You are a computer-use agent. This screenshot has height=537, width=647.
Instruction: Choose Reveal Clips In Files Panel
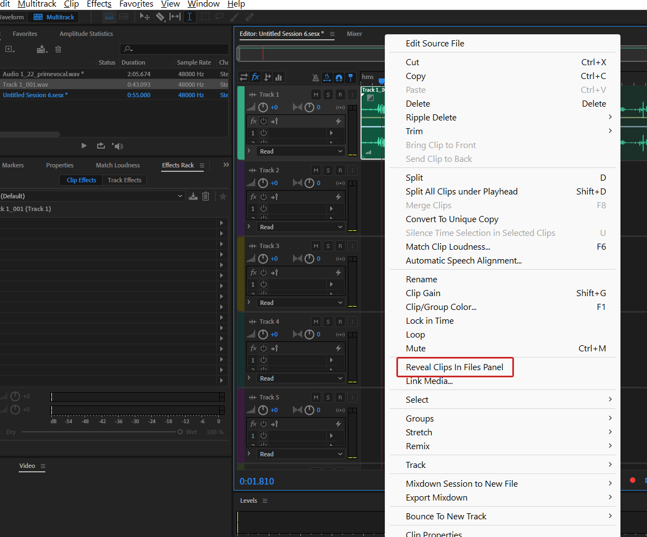coord(454,367)
